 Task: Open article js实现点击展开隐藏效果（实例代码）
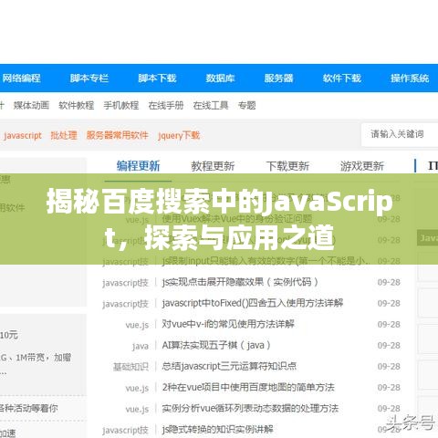pos(240,282)
